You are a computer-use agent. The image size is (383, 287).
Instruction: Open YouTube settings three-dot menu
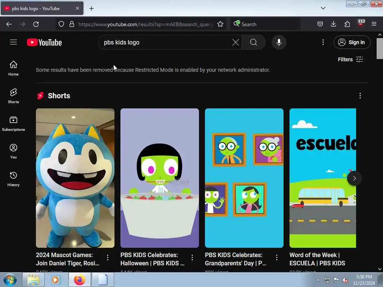323,42
